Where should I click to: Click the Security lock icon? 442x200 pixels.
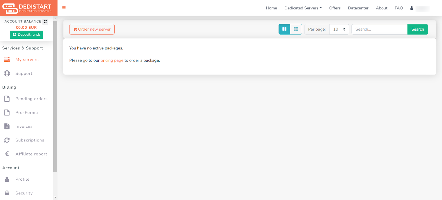pos(7,193)
